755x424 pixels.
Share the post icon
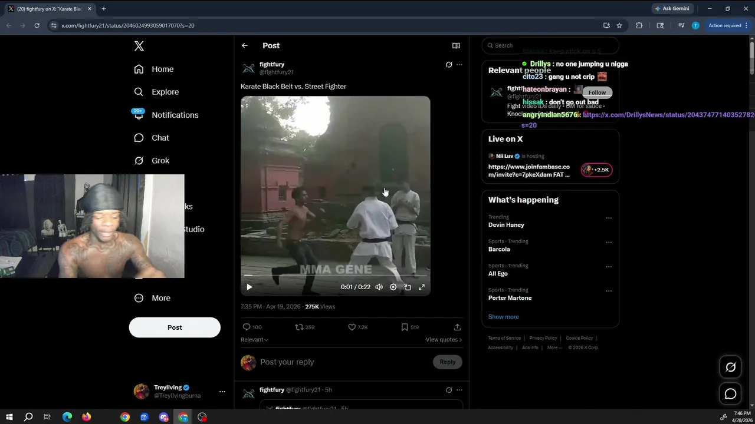(457, 327)
